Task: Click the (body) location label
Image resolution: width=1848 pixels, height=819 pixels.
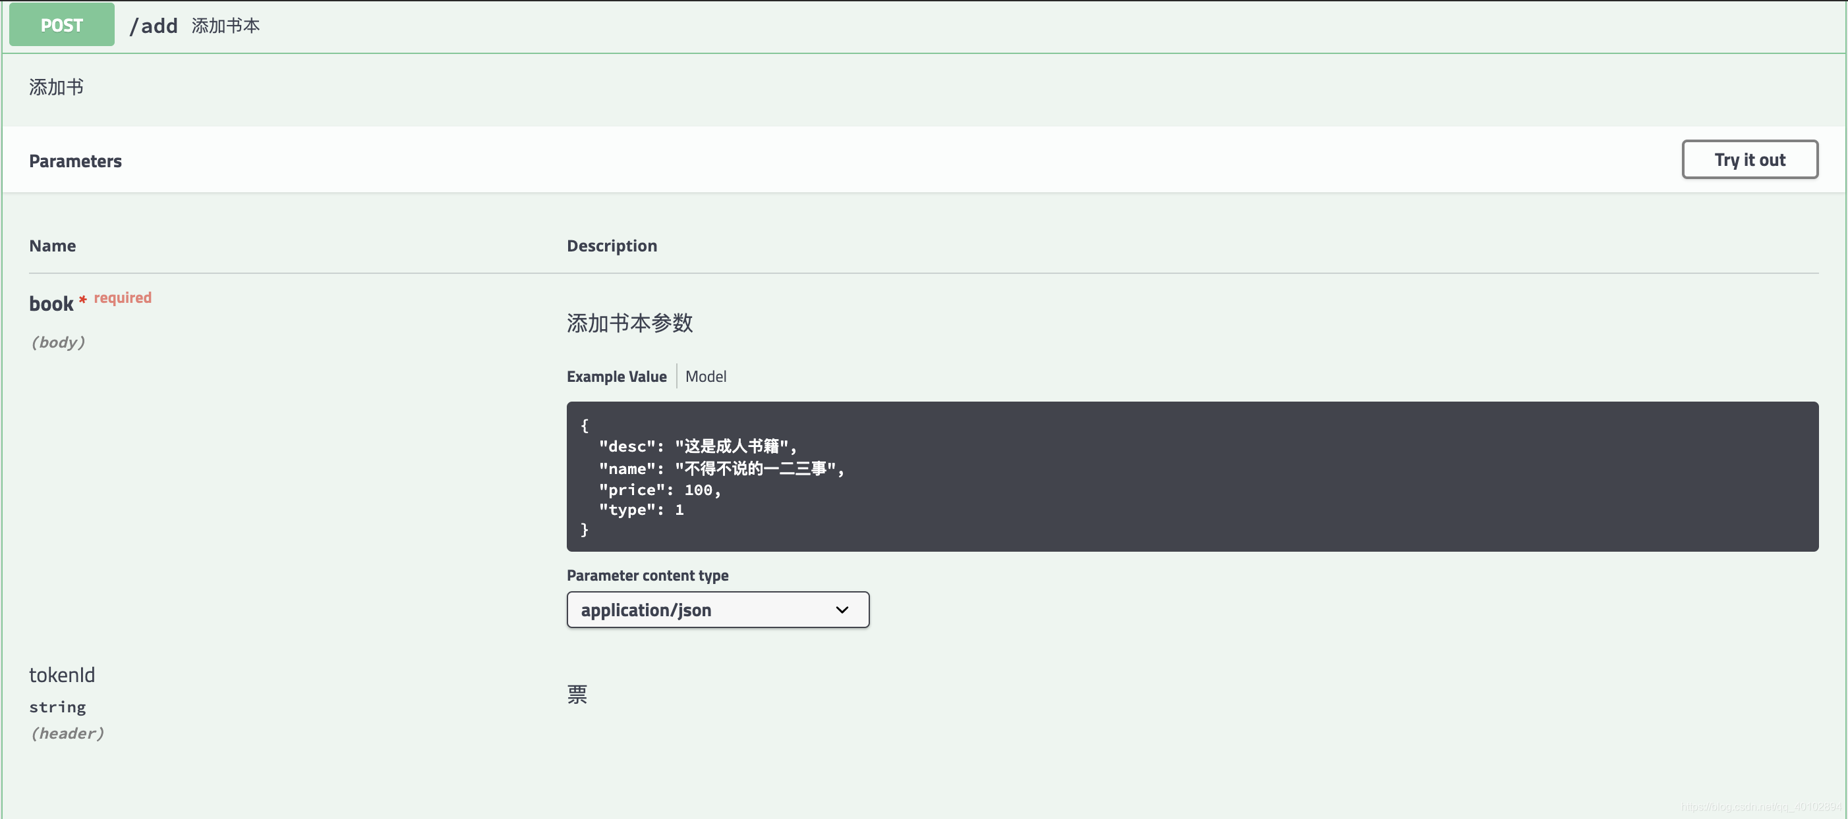Action: pyautogui.click(x=57, y=342)
